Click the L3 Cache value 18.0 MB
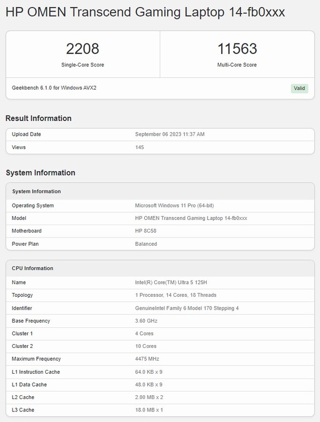The width and height of the screenshot is (320, 422). tap(149, 410)
